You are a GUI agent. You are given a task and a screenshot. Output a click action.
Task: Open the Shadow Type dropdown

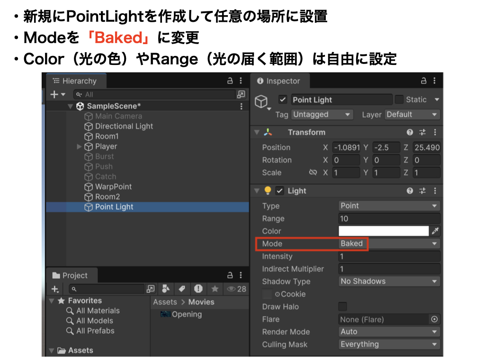pos(389,281)
